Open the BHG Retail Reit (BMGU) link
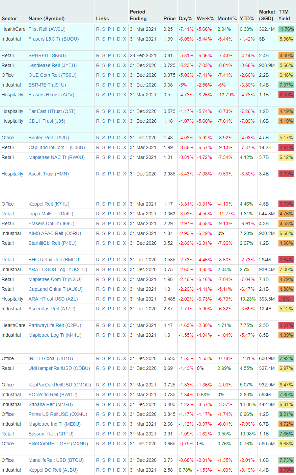The width and height of the screenshot is (296, 475). [x=55, y=260]
